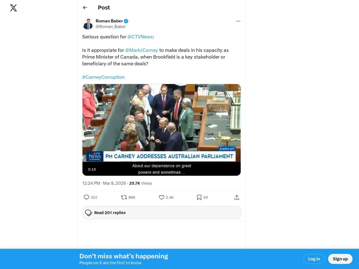Like the post with heart icon
Image resolution: width=359 pixels, height=269 pixels.
[162, 197]
